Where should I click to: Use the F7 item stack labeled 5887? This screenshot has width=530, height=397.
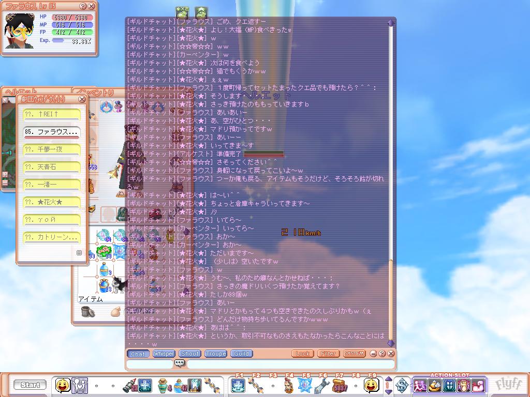pos(339,386)
